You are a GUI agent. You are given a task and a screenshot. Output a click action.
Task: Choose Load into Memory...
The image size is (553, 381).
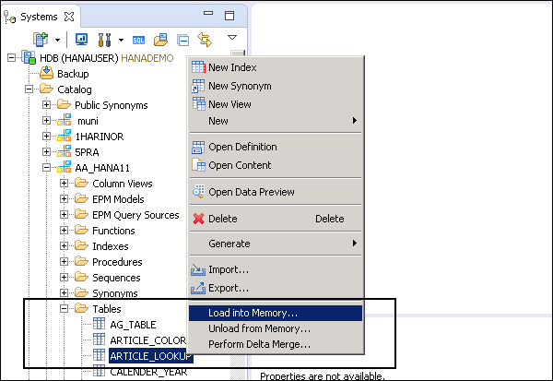276,313
